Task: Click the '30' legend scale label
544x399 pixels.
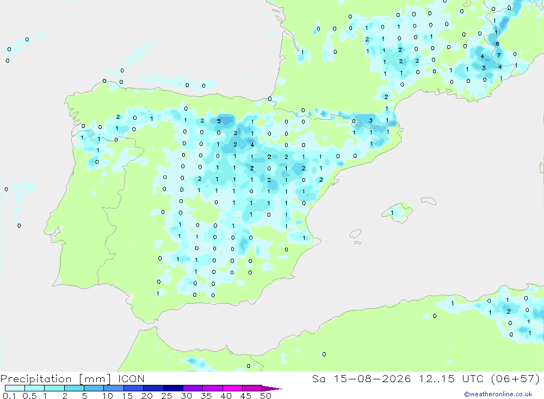Action: click(187, 396)
